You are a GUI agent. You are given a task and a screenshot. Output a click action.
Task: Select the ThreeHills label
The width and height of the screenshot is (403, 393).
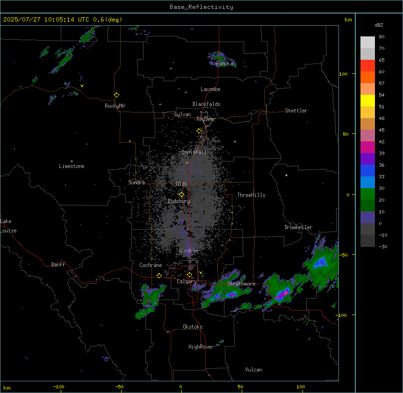[251, 195]
